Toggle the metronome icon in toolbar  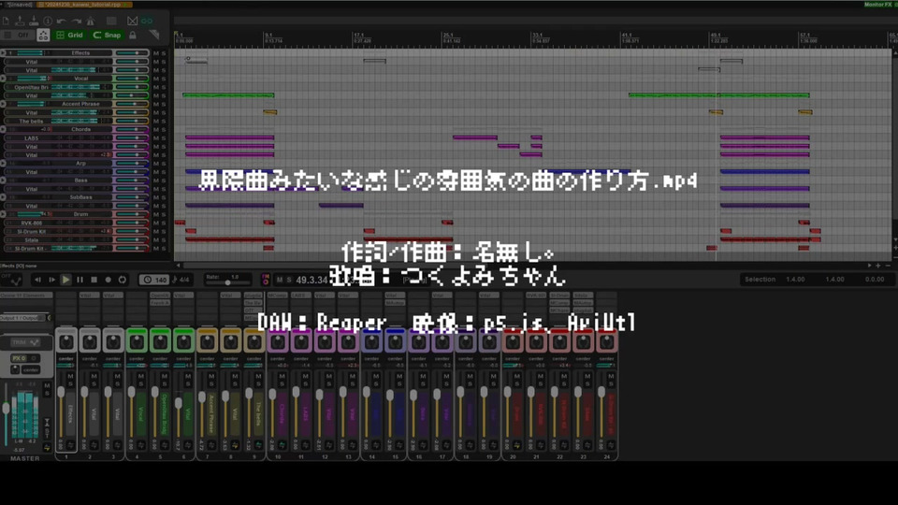coord(91,22)
